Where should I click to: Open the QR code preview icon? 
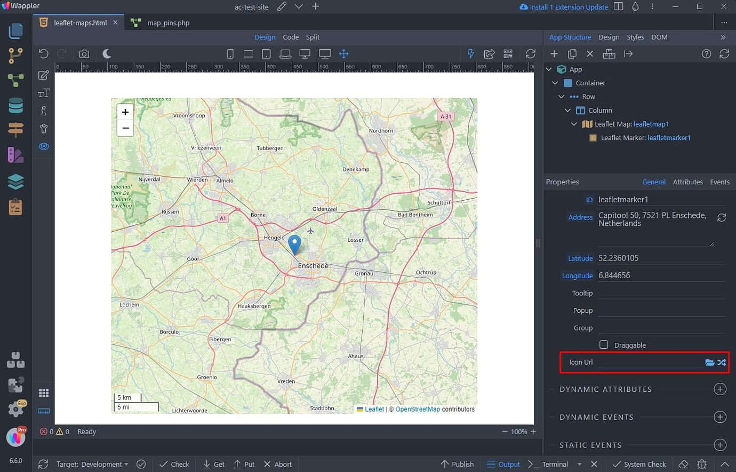pyautogui.click(x=508, y=53)
